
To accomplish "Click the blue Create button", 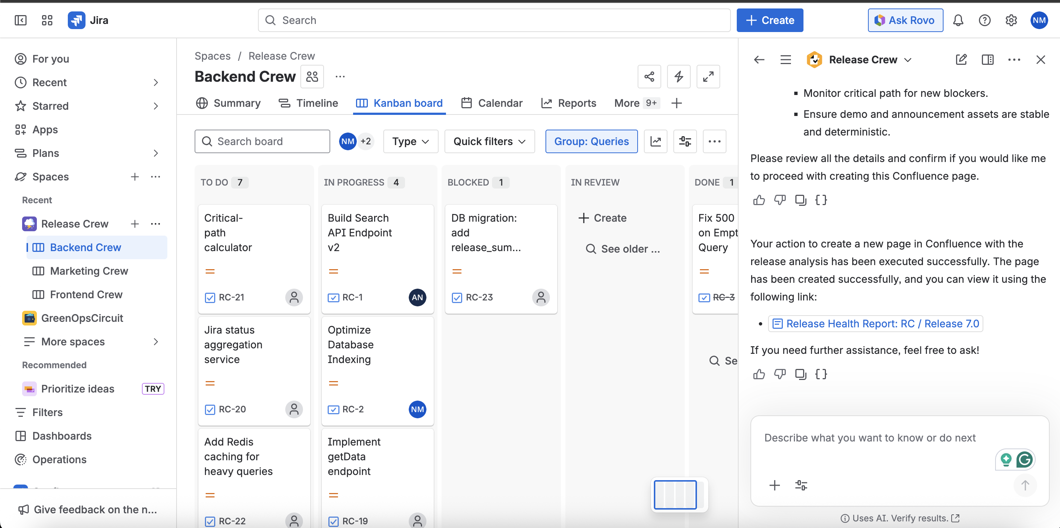I will 770,20.
